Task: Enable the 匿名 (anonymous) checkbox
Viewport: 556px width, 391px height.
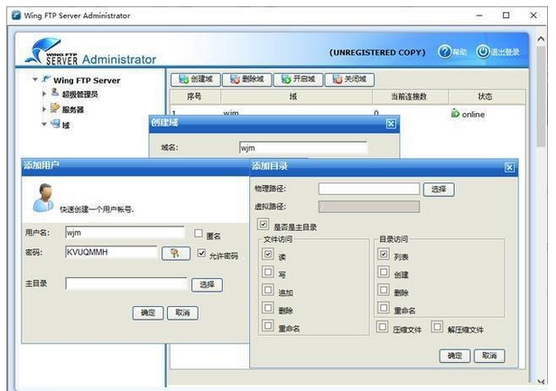Action: click(x=199, y=235)
